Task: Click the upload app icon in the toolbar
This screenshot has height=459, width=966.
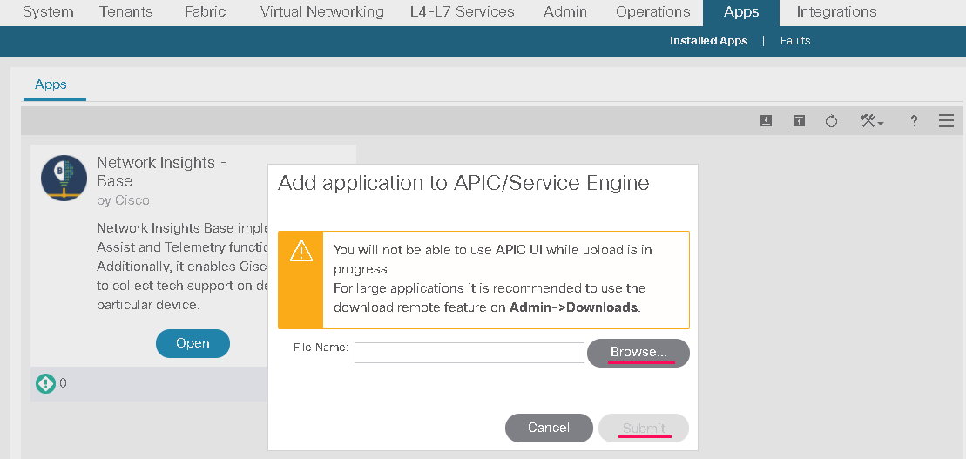Action: [x=799, y=121]
